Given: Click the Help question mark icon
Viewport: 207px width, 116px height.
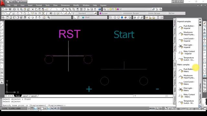Looking at the screenshot, I should 100,9.
